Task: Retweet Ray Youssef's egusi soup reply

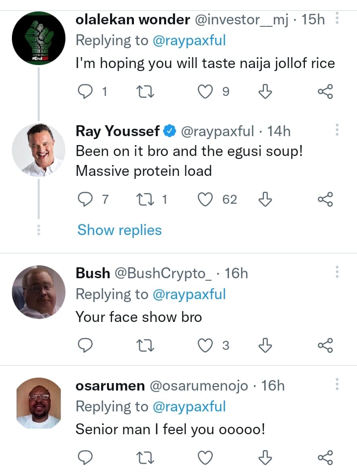Action: [x=146, y=200]
